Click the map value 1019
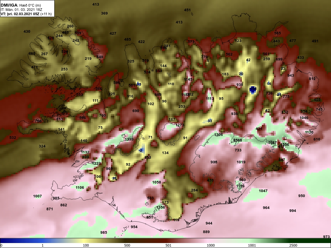Screen dimensions: 331x248 coord(241,162)
